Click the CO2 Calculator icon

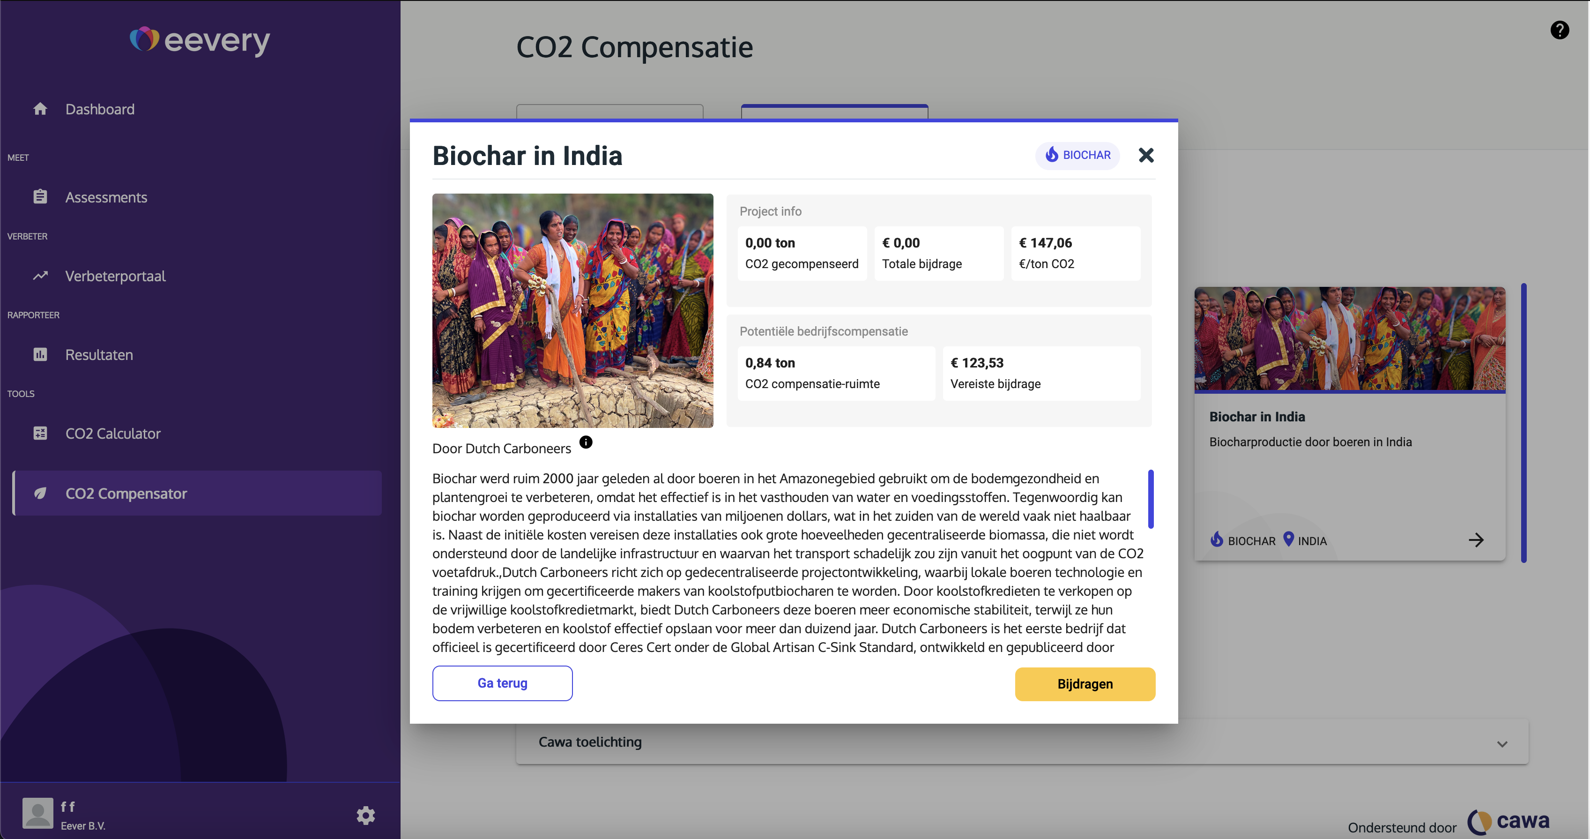[40, 434]
